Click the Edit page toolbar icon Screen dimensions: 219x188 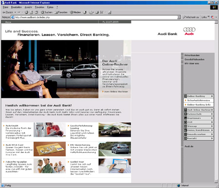pyautogui.click(x=102, y=12)
